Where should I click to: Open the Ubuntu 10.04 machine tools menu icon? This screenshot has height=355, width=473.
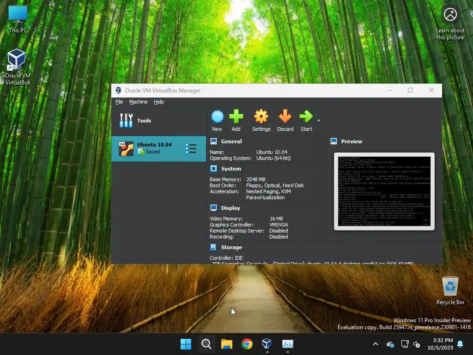pos(191,148)
